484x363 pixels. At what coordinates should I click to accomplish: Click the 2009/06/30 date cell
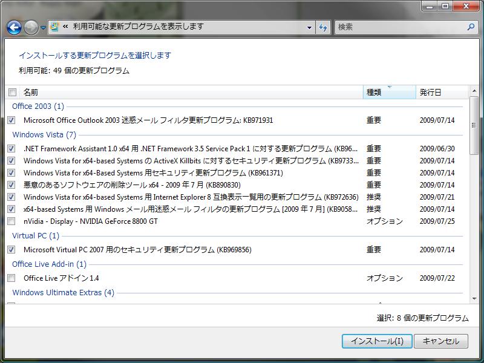(437, 148)
